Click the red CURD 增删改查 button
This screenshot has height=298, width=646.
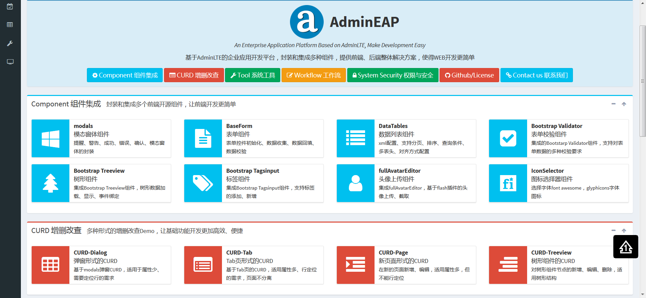[194, 75]
